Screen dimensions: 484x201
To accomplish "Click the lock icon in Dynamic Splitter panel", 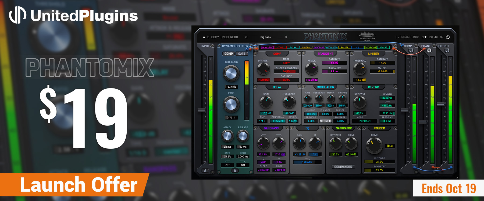I will tap(235, 170).
